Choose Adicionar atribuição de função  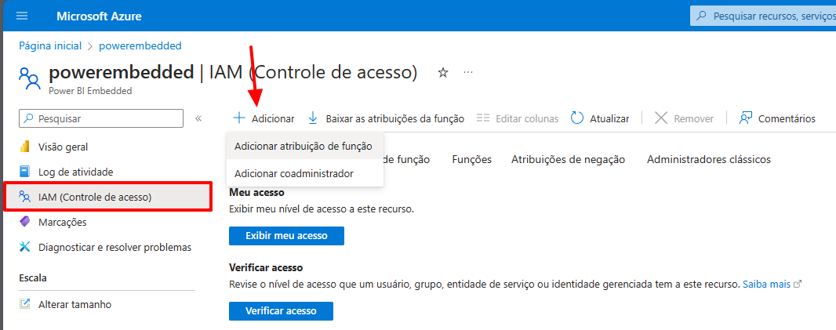coord(303,146)
